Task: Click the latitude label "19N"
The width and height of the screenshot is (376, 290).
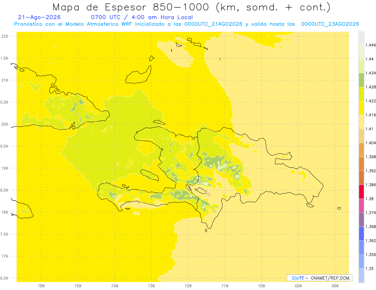Action: pos(5,168)
